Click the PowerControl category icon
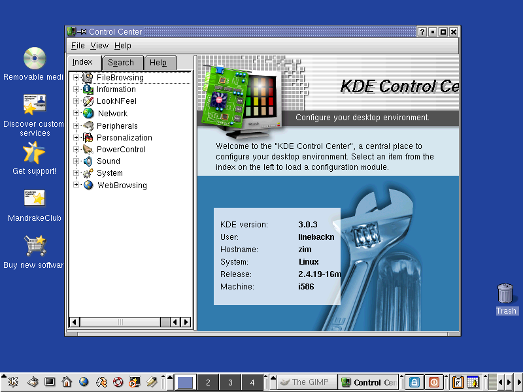This screenshot has width=523, height=392. point(88,149)
